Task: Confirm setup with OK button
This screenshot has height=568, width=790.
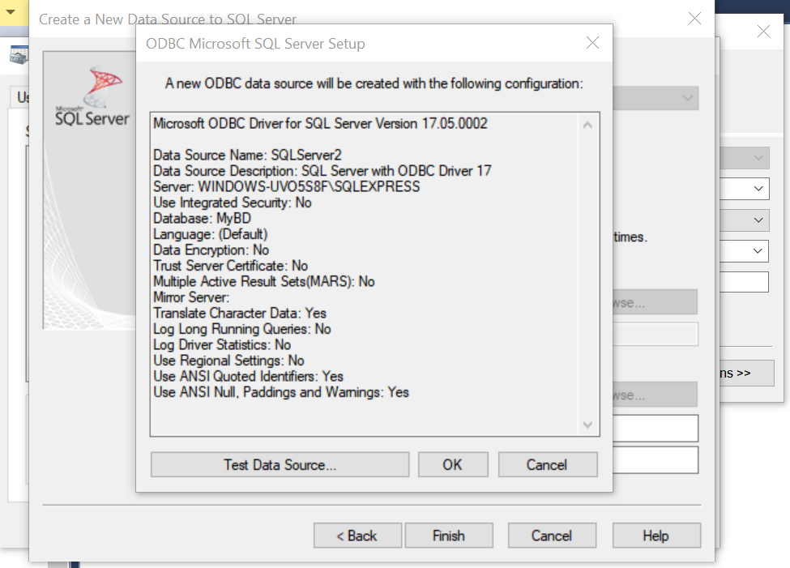Action: 452,464
